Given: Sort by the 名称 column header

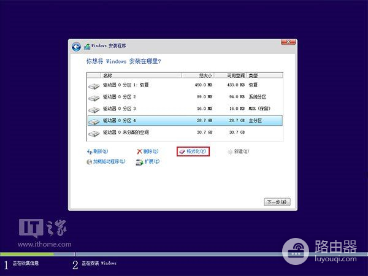Looking at the screenshot, I should click(x=141, y=75).
